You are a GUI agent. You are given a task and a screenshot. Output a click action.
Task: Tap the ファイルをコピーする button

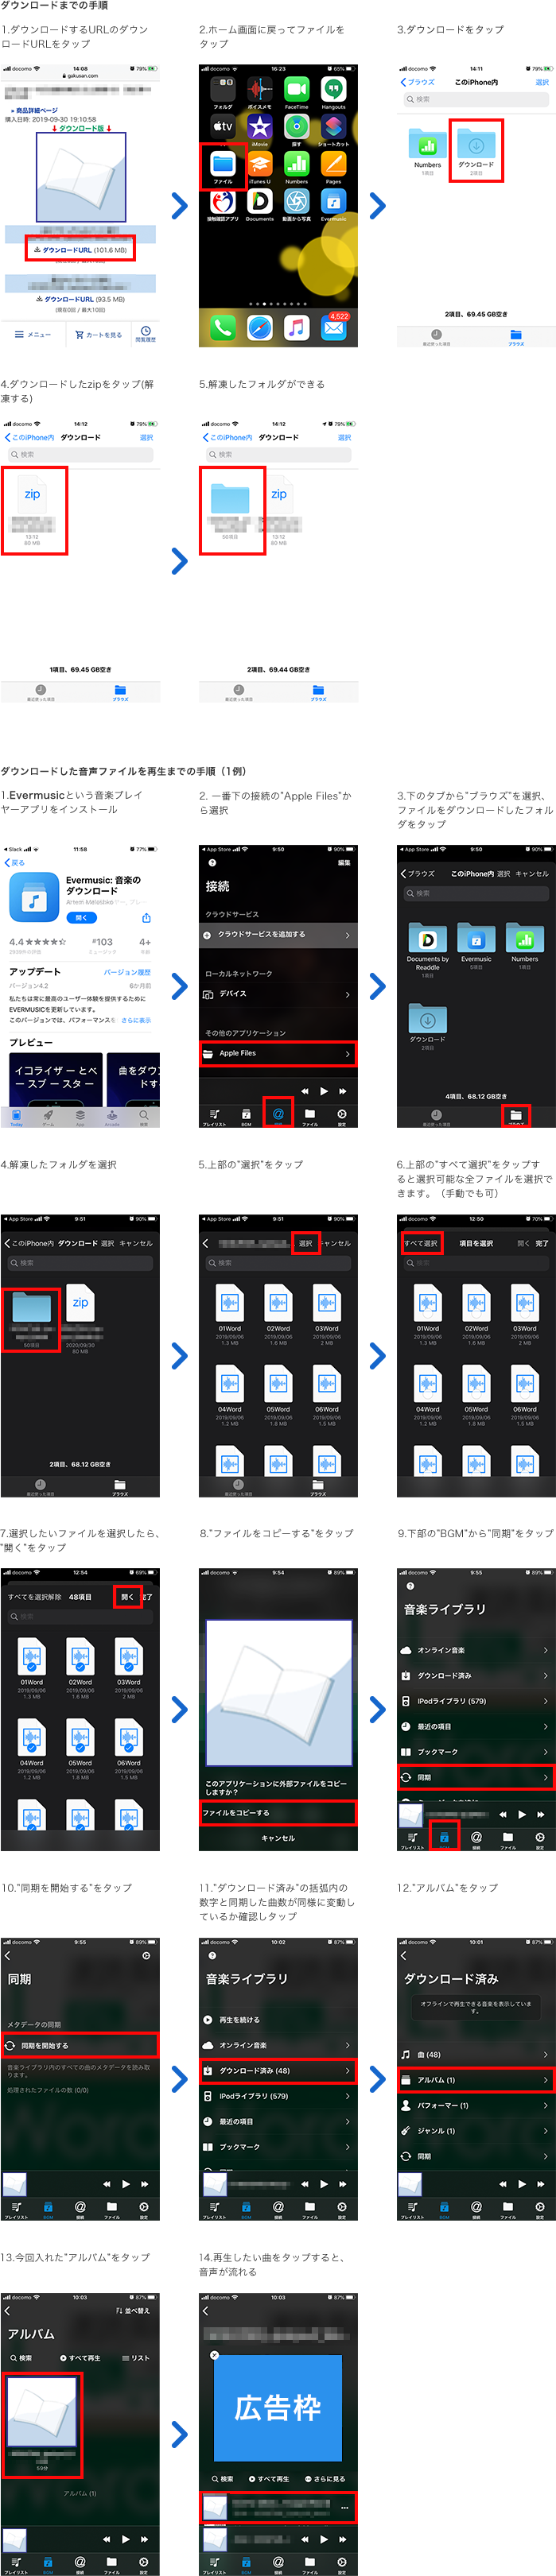tap(278, 1812)
